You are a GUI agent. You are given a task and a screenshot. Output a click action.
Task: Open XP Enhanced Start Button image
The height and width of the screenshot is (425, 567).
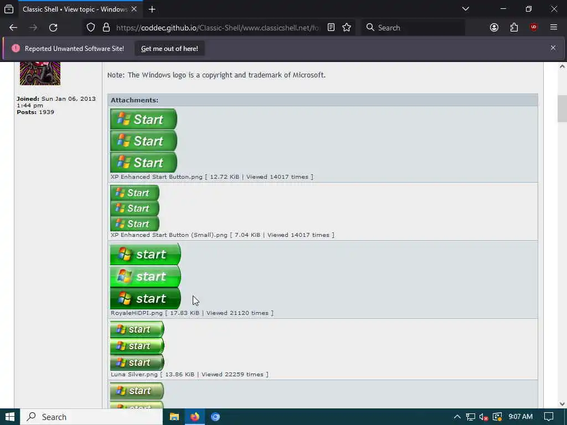pyautogui.click(x=143, y=141)
